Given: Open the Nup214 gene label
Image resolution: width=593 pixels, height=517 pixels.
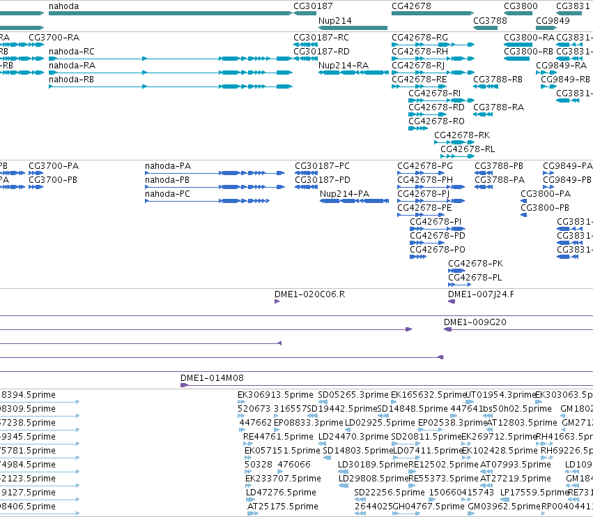Looking at the screenshot, I should (334, 20).
